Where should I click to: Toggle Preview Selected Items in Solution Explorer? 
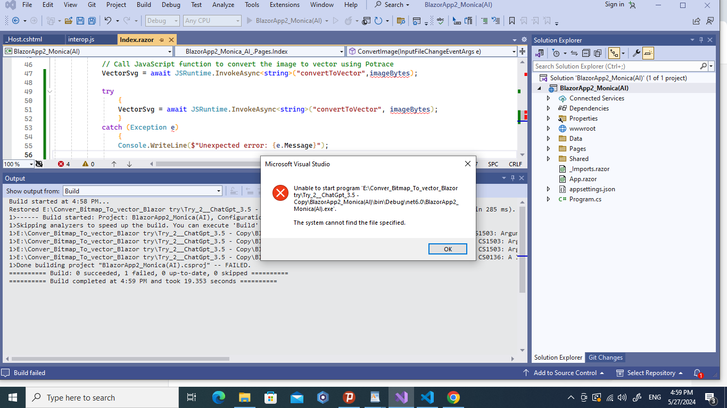tap(648, 53)
